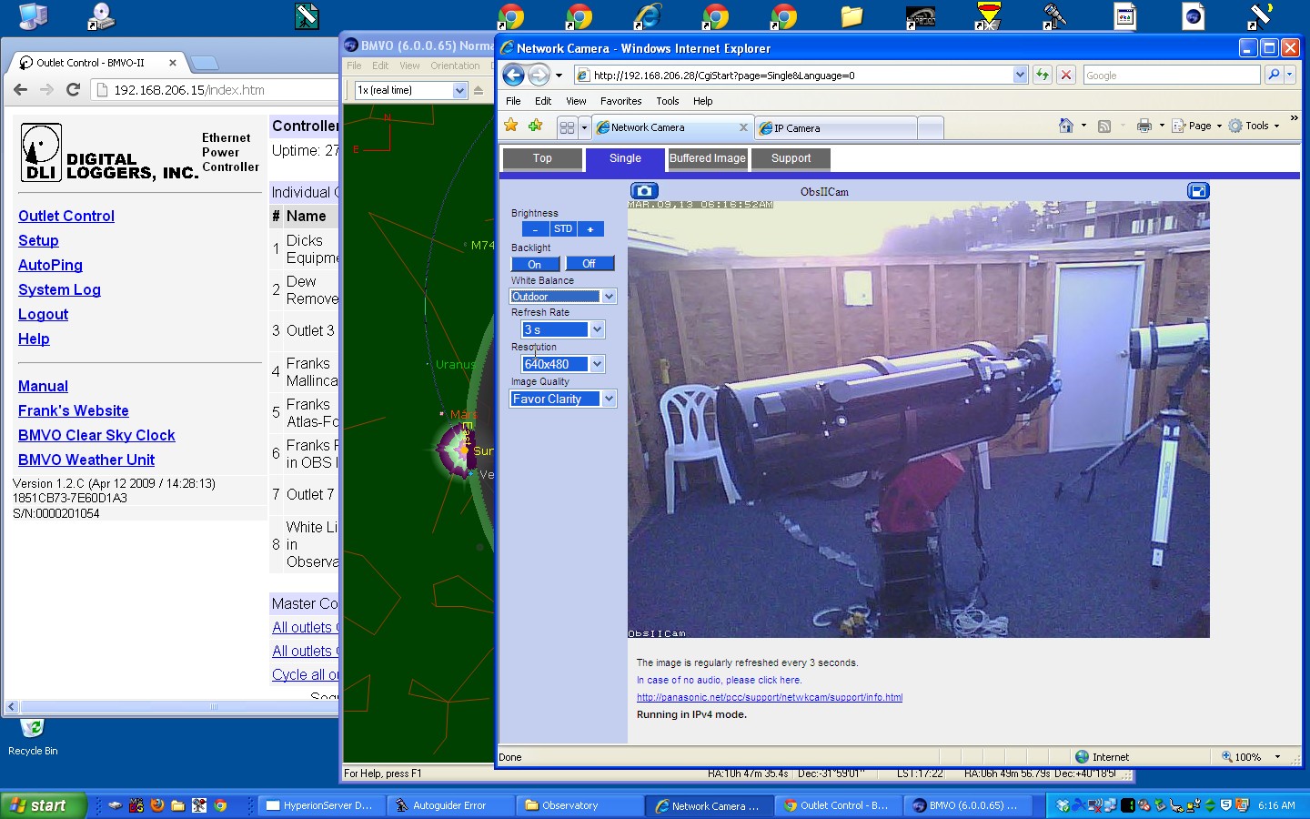Image resolution: width=1310 pixels, height=819 pixels.
Task: Launch Chrome from the Quick Launch bar
Action: tap(220, 805)
